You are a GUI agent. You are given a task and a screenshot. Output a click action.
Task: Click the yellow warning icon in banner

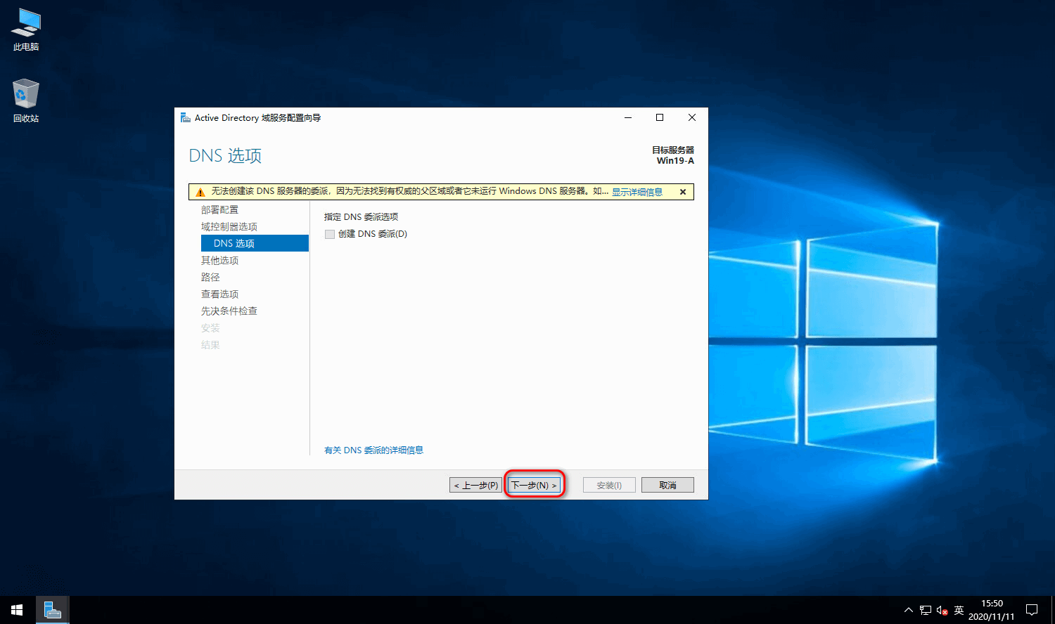(x=200, y=192)
